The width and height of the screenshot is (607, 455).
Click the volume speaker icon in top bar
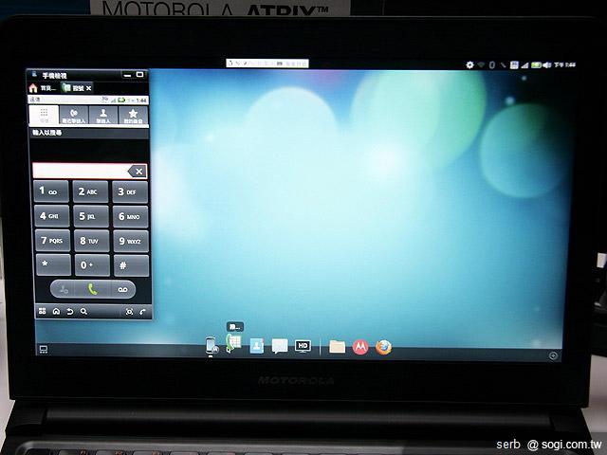tap(546, 65)
